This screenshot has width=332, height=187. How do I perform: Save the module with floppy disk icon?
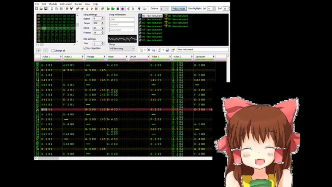tap(46, 9)
